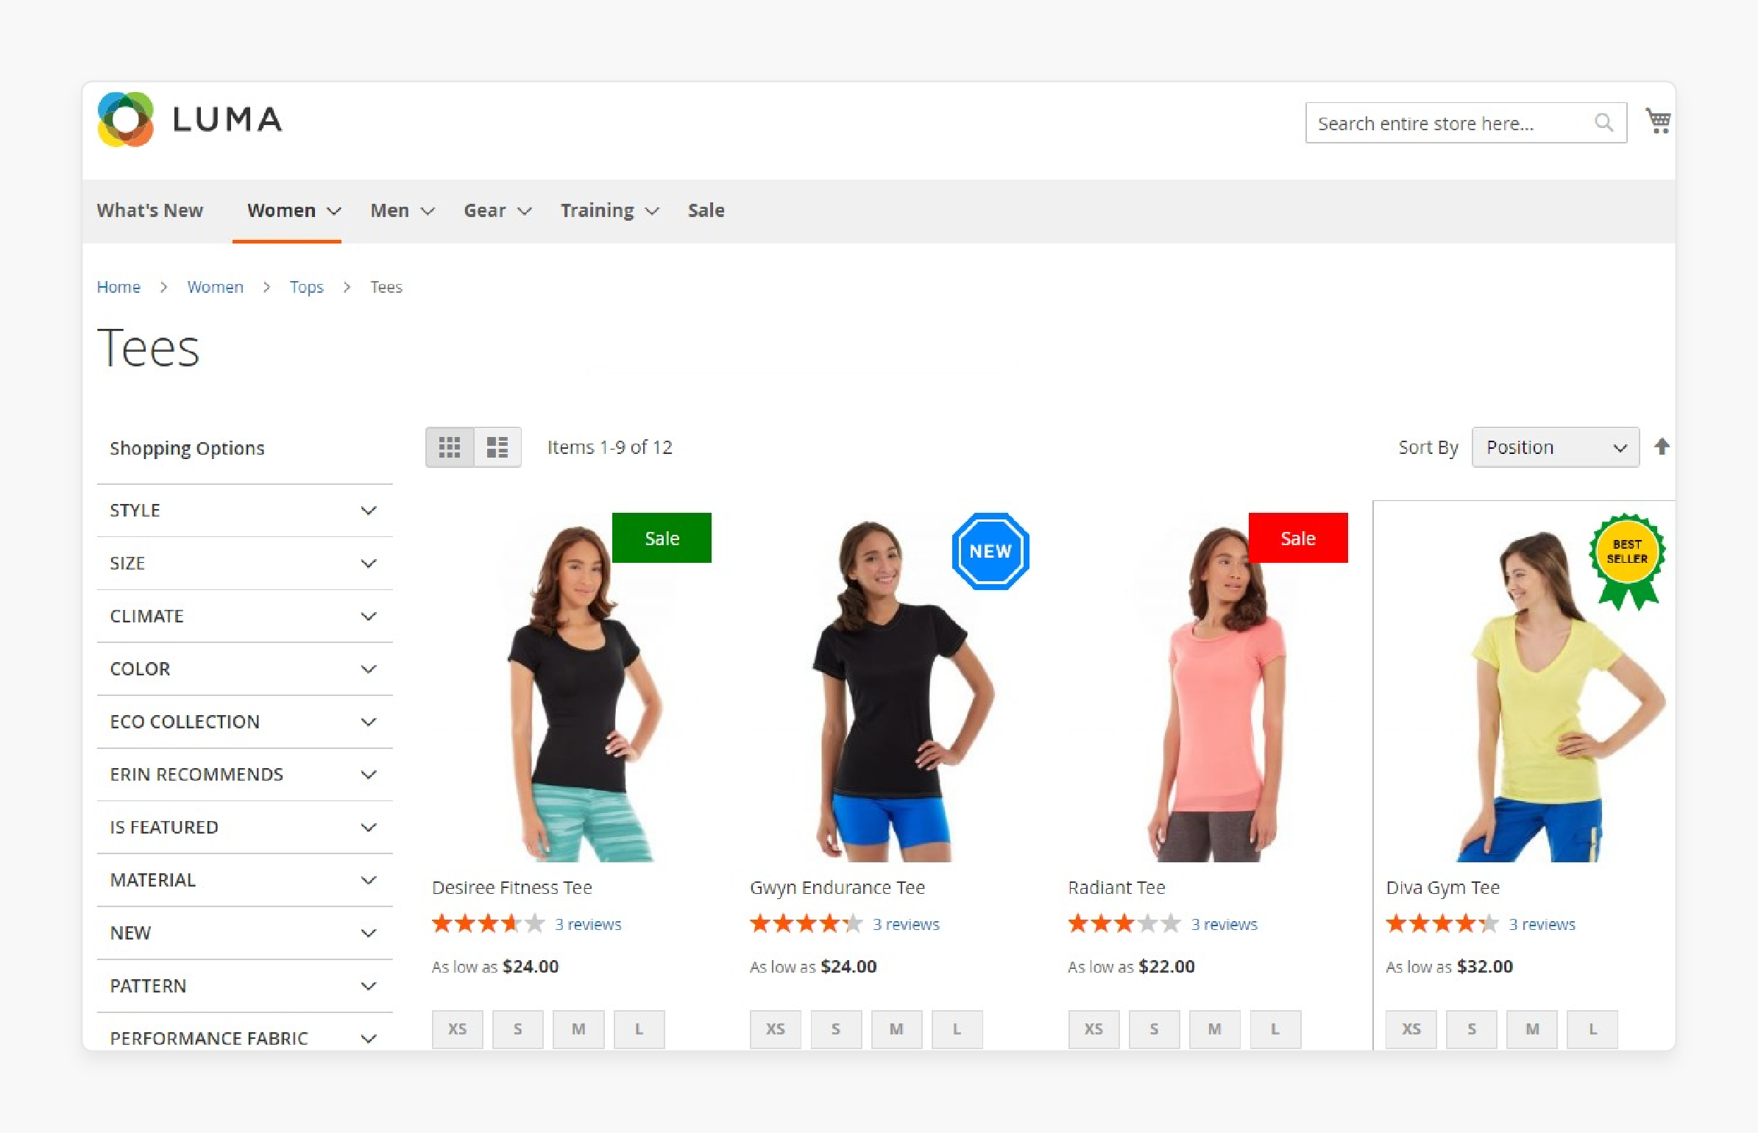Go to Home breadcrumb link
Viewport: 1758px width, 1133px height.
(x=118, y=287)
